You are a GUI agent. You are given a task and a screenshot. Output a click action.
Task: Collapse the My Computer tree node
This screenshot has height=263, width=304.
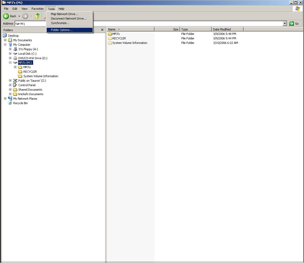pos(5,45)
